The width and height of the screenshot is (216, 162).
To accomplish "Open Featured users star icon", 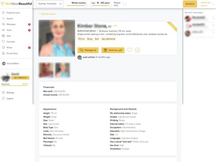I will (3, 13).
